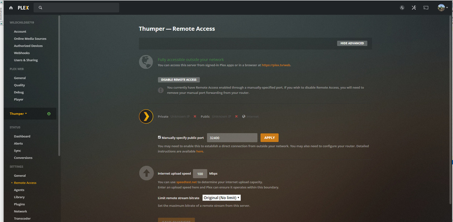
Task: Toggle Manually specify public port checkbox
Action: [159, 138]
